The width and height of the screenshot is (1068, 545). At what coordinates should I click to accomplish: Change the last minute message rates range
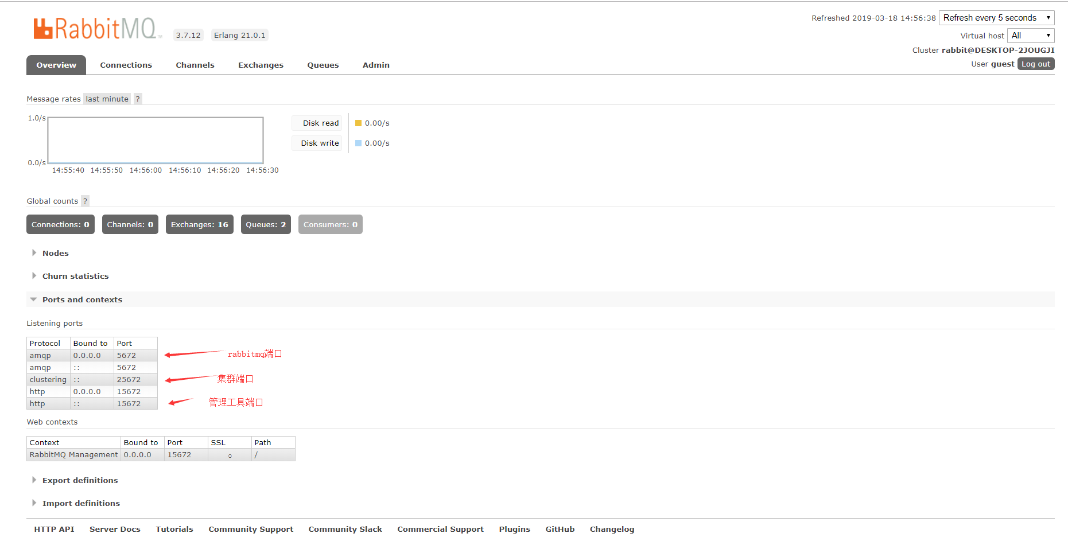pos(107,99)
